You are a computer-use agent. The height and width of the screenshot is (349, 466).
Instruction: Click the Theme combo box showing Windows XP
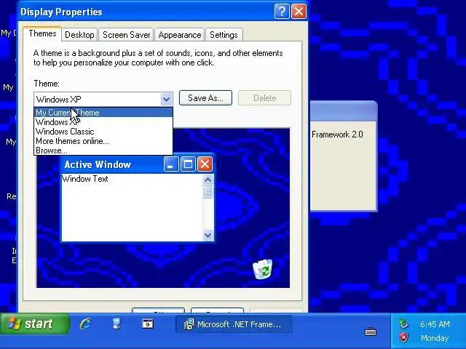(x=103, y=99)
